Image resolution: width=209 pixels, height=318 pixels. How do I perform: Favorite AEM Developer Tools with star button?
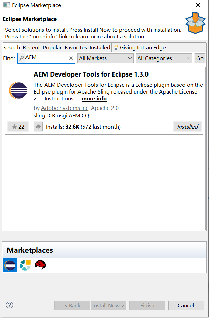pos(18,127)
